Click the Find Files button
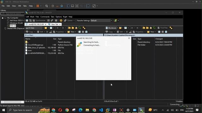Viewport: 202px width, 113px height. coord(163,28)
